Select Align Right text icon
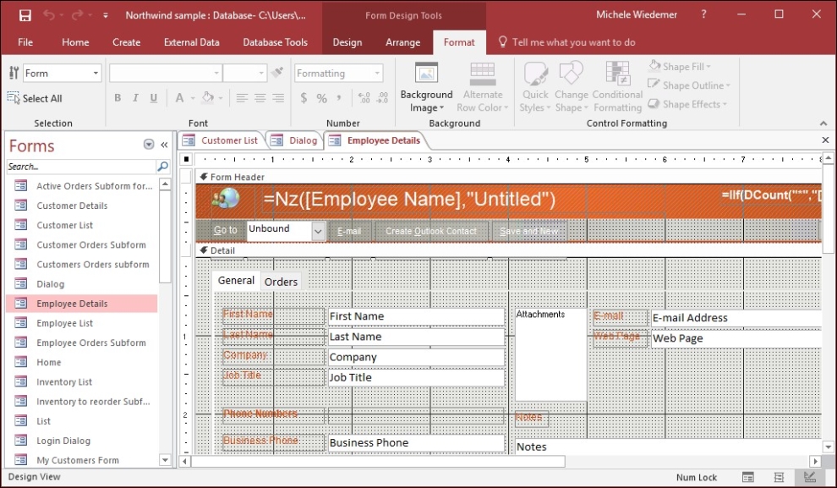 point(278,98)
